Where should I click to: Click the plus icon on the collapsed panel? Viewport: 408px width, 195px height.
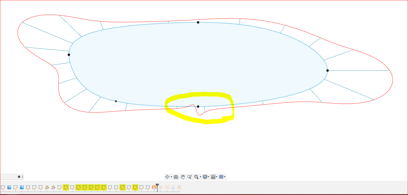19,177
